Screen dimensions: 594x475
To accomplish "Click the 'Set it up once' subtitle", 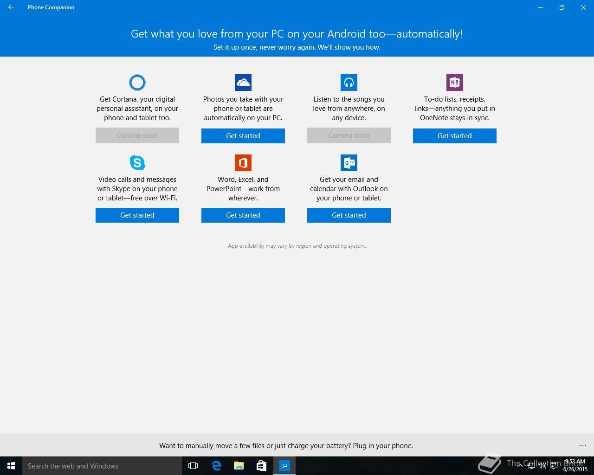I will tap(297, 47).
